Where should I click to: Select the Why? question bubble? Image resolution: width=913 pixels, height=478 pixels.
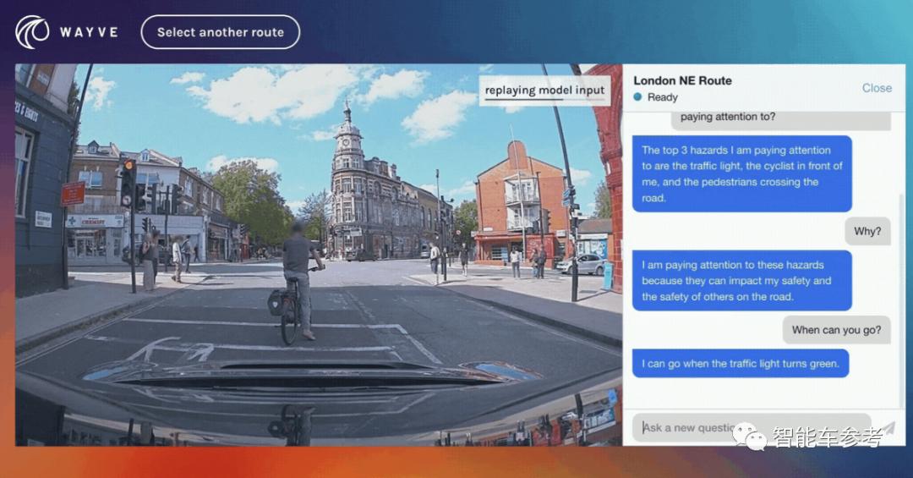867,232
